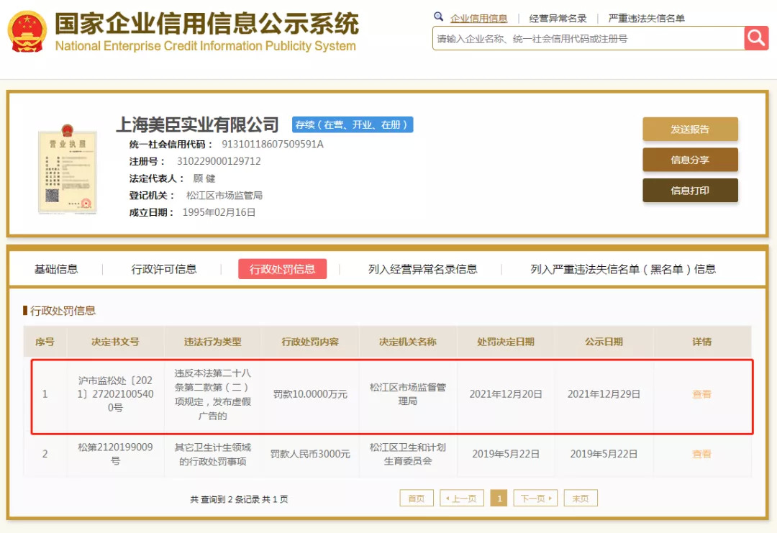Click the national emblem logo
The height and width of the screenshot is (533, 777).
click(x=26, y=32)
